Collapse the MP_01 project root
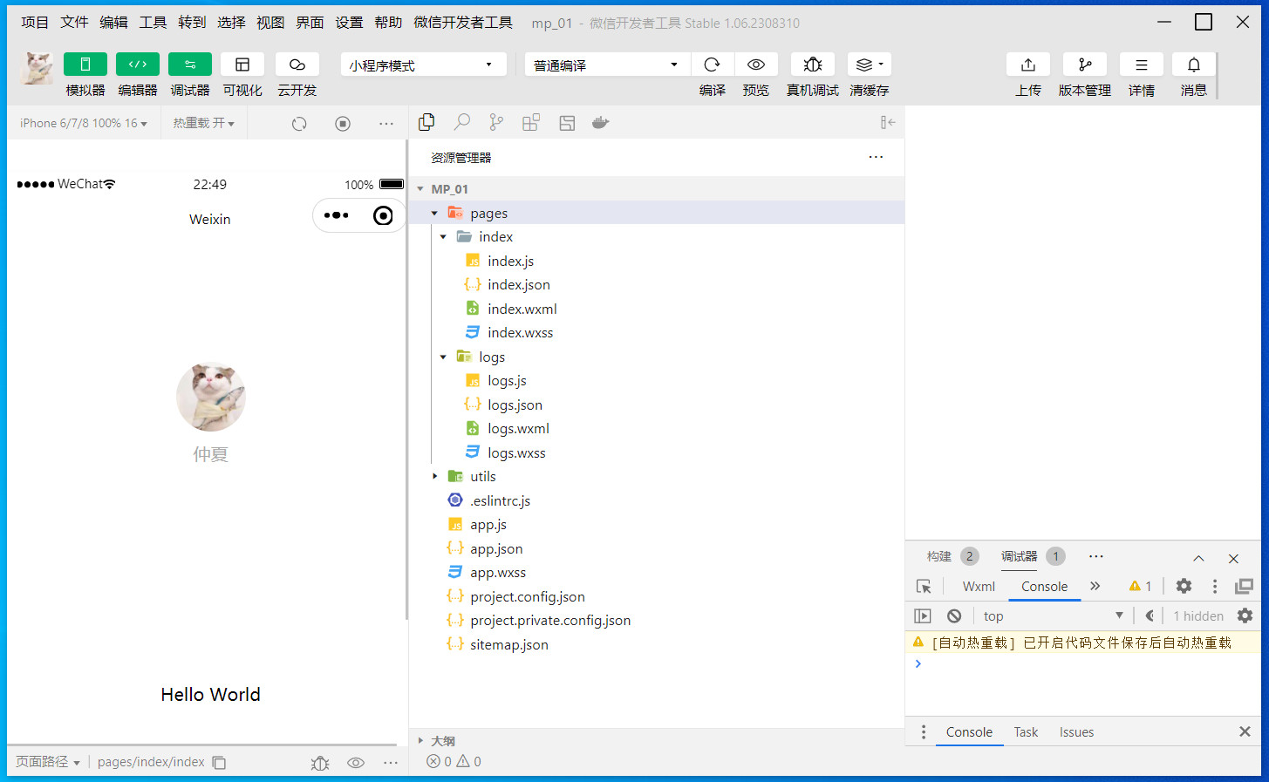Image resolution: width=1269 pixels, height=782 pixels. click(x=420, y=189)
